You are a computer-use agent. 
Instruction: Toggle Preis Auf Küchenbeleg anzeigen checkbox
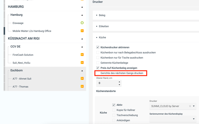pyautogui.click(x=98, y=68)
